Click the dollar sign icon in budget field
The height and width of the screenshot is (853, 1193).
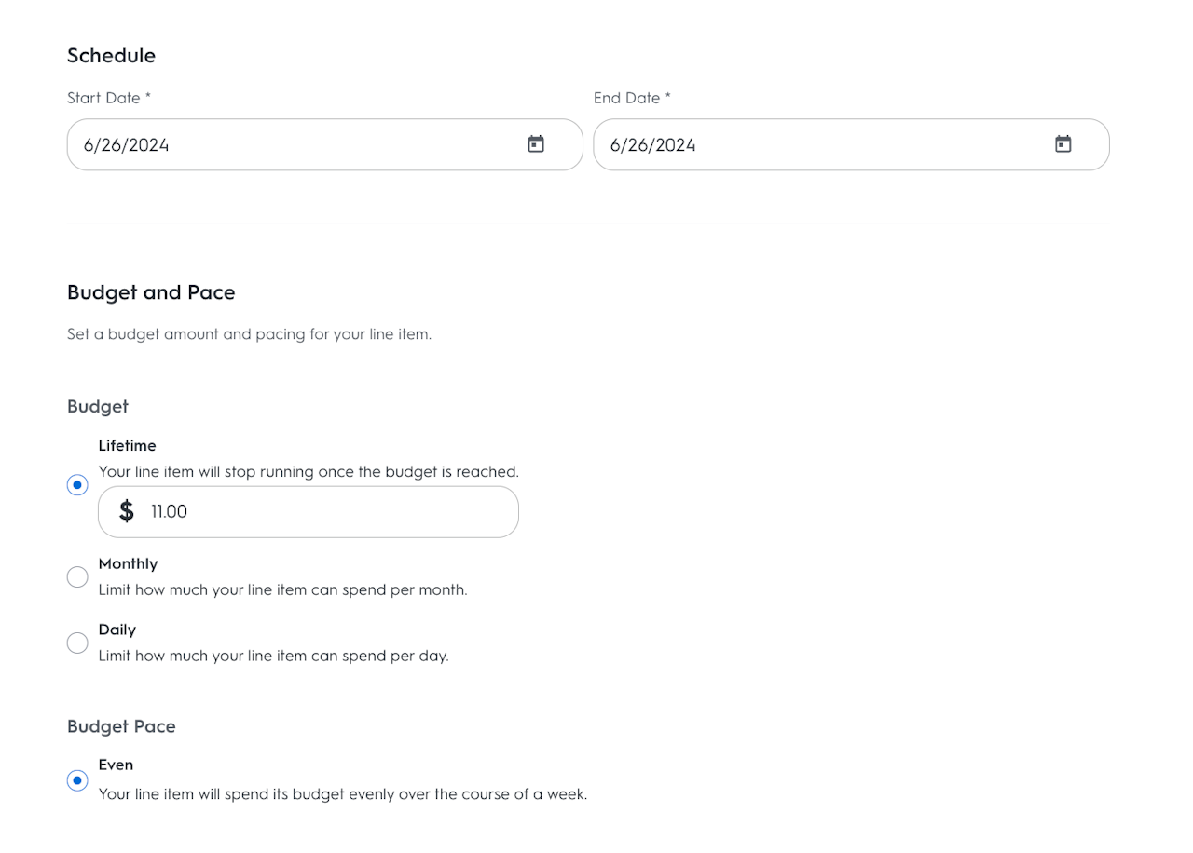point(127,511)
